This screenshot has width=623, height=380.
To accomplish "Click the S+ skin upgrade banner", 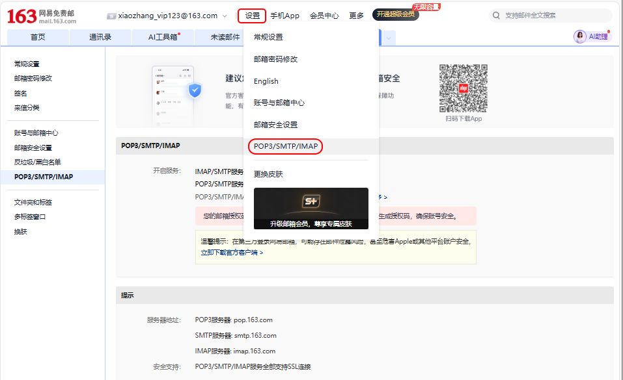I will pyautogui.click(x=311, y=209).
